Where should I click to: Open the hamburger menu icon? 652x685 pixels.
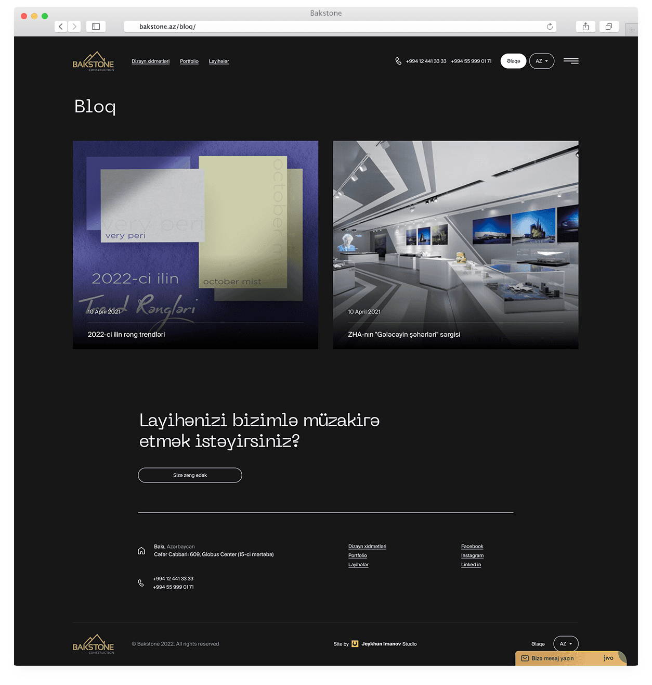pyautogui.click(x=571, y=61)
